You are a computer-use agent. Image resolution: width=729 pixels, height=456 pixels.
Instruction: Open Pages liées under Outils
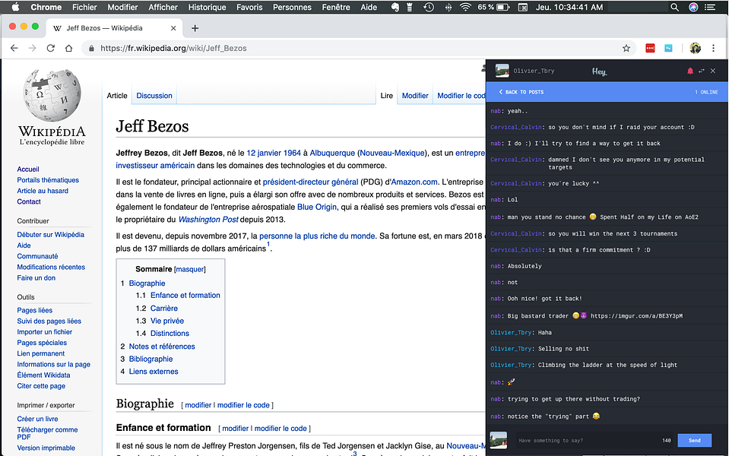pos(34,310)
